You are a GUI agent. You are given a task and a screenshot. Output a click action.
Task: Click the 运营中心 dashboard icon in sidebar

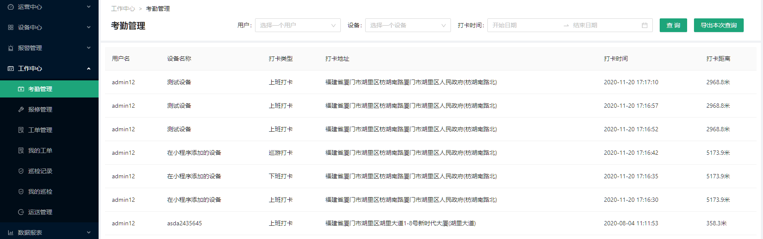click(11, 7)
